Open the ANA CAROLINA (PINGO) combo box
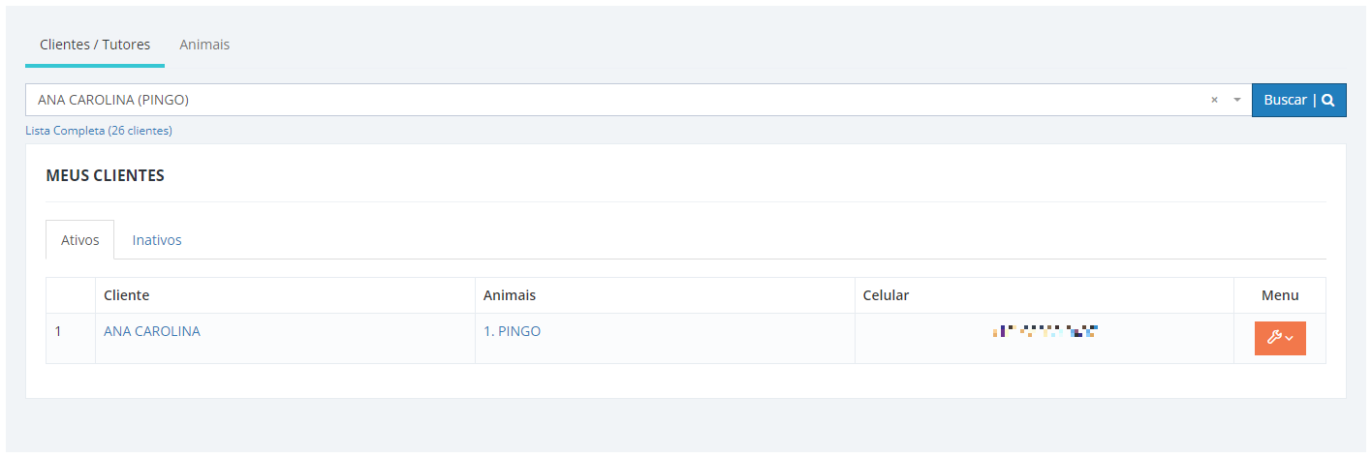 tap(639, 100)
